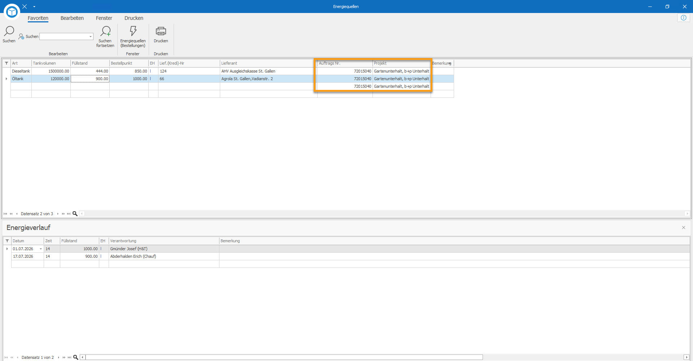Close the Energieverlauf panel
Viewport: 693px width, 361px height.
click(684, 227)
